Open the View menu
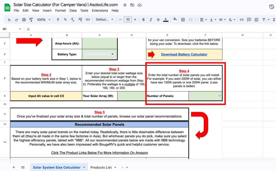The width and height of the screenshot is (276, 171). (x=36, y=11)
